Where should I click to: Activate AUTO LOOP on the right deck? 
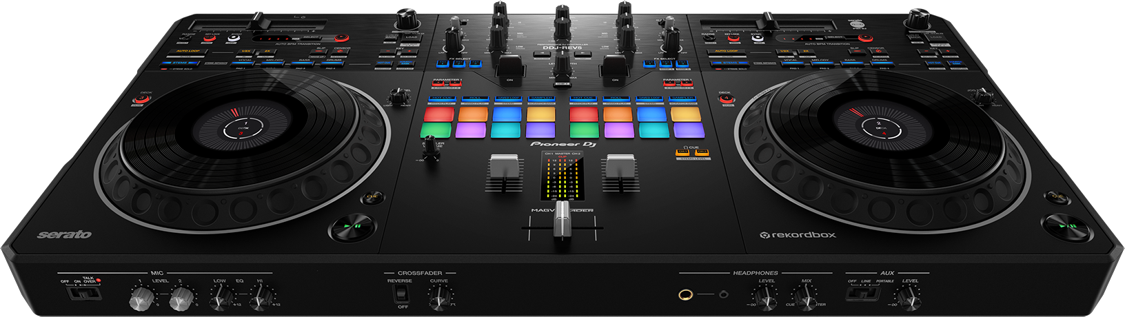click(x=725, y=51)
